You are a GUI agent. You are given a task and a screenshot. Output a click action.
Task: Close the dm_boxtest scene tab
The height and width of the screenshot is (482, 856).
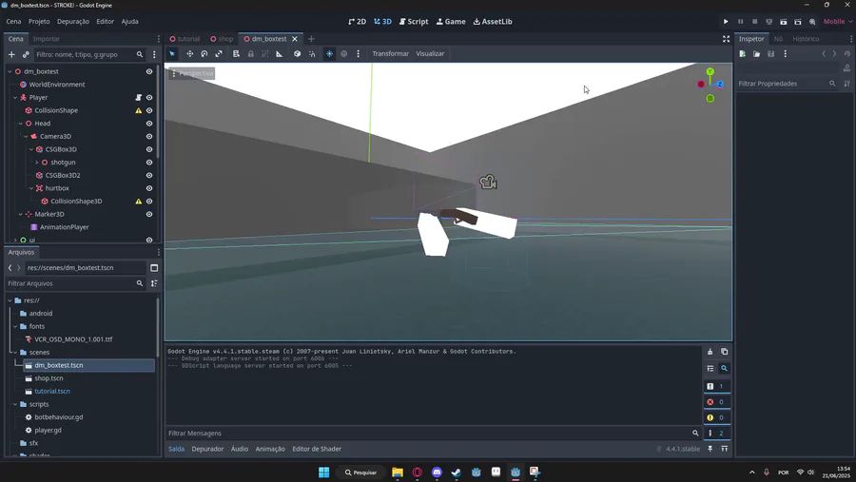[x=295, y=39]
